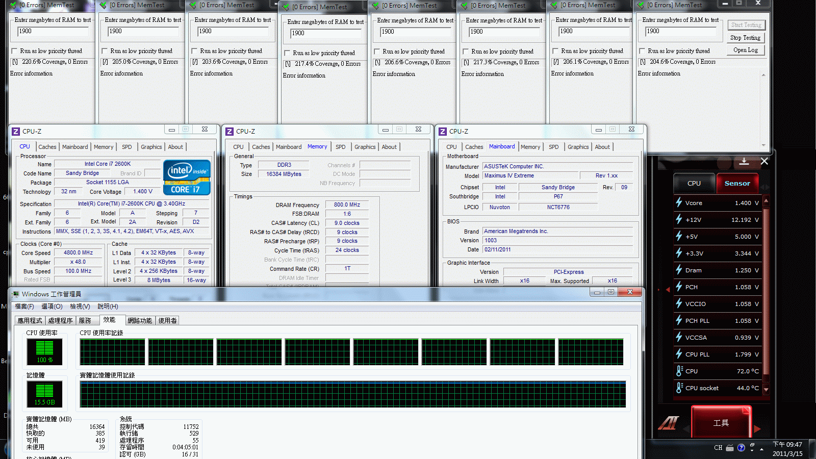Click megabytes field in 204.6% Coverage MemTest
Image resolution: width=816 pixels, height=459 pixels.
(x=681, y=32)
